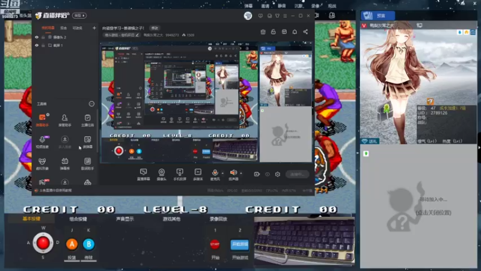Open the 主播任务 streamer tasks tool
Viewport: 481px width, 271px height.
coord(87,120)
